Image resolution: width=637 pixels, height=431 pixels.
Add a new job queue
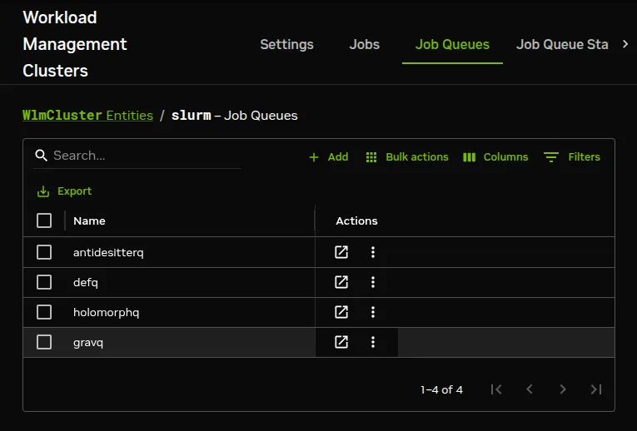[x=329, y=157]
